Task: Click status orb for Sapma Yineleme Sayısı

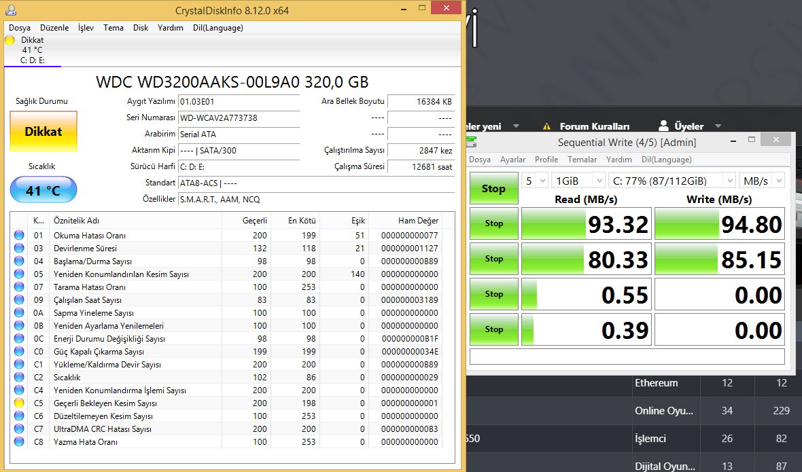Action: pyautogui.click(x=19, y=312)
